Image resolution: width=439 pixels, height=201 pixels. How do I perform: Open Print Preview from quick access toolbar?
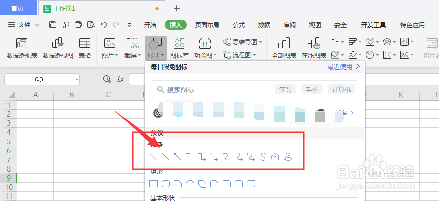91,25
